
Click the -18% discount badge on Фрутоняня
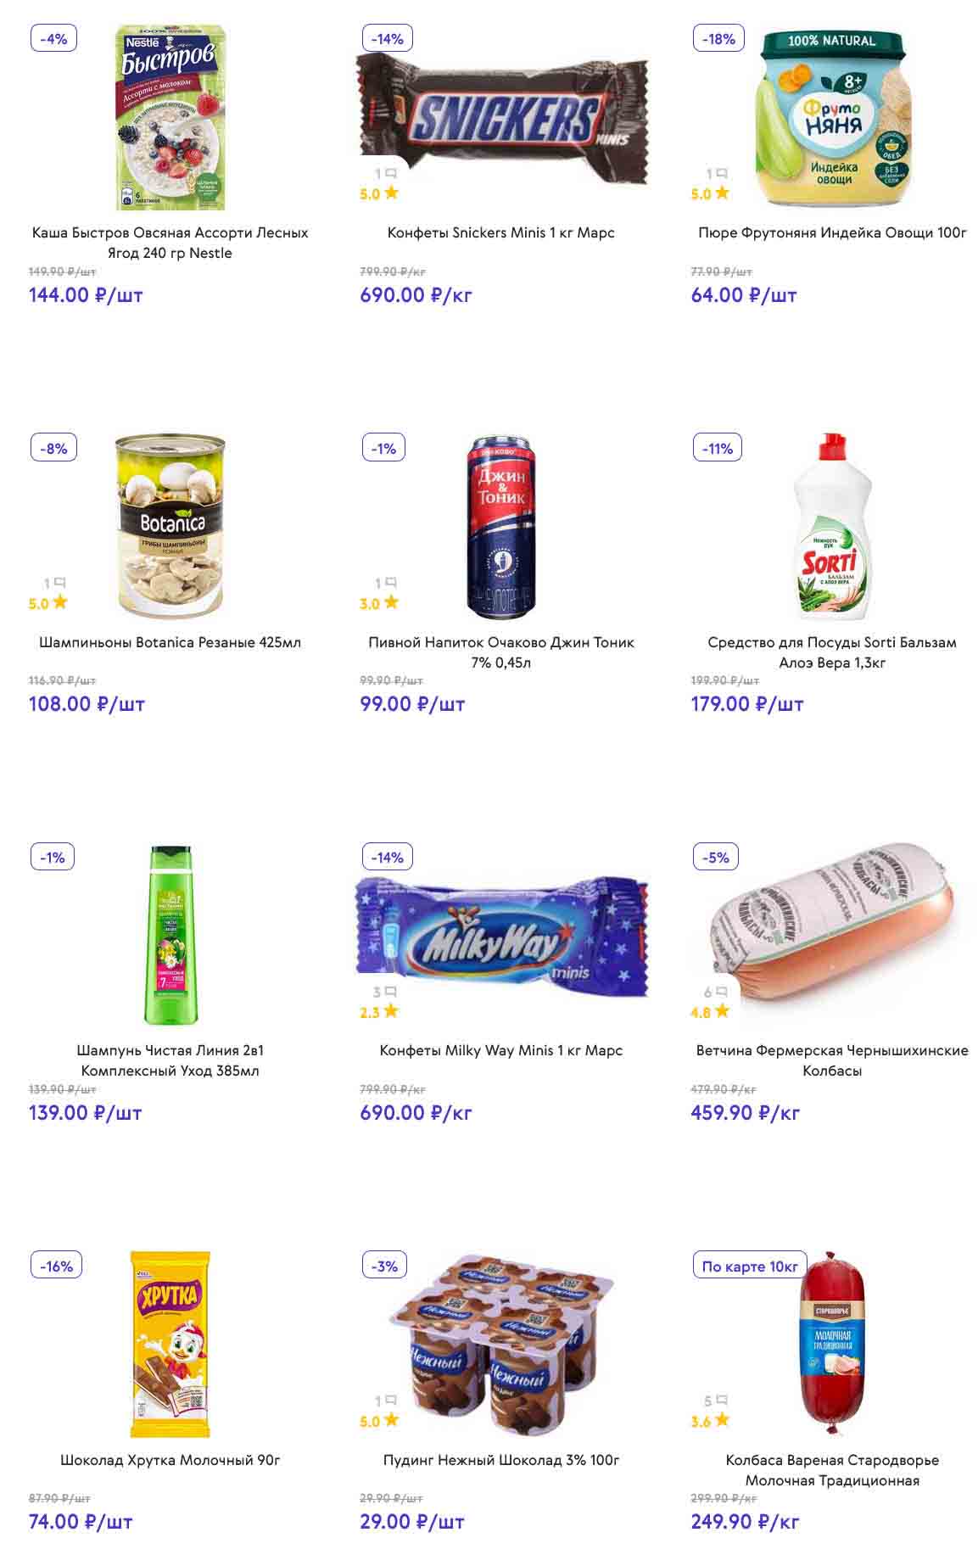coord(719,39)
